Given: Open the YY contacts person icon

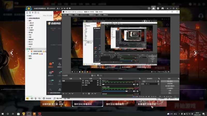Looking at the screenshot, I should [27, 13].
